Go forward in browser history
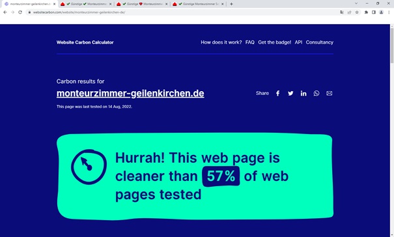 click(12, 12)
